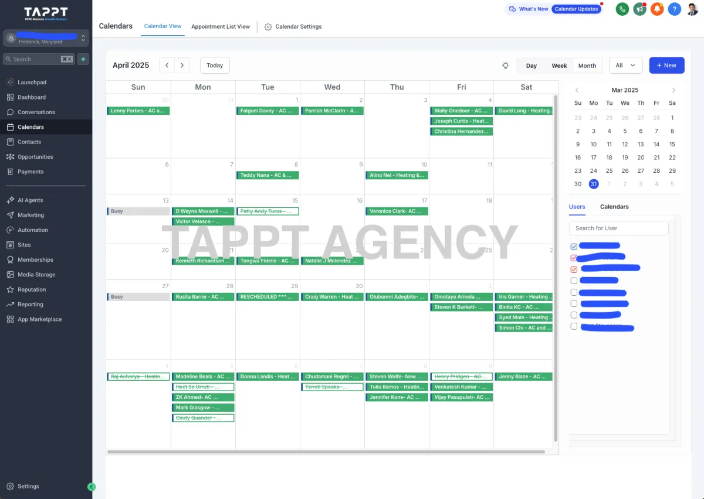Screen dimensions: 704x499
Task: Open the Jenny Blaze appointment
Action: tap(524, 377)
